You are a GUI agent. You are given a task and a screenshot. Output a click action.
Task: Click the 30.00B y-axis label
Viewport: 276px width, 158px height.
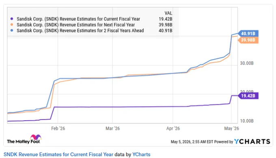(x=247, y=63)
